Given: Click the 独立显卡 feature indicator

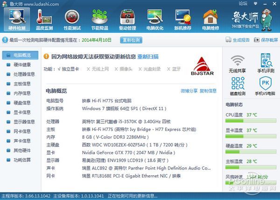Looking at the screenshot, I should (x=68, y=69).
